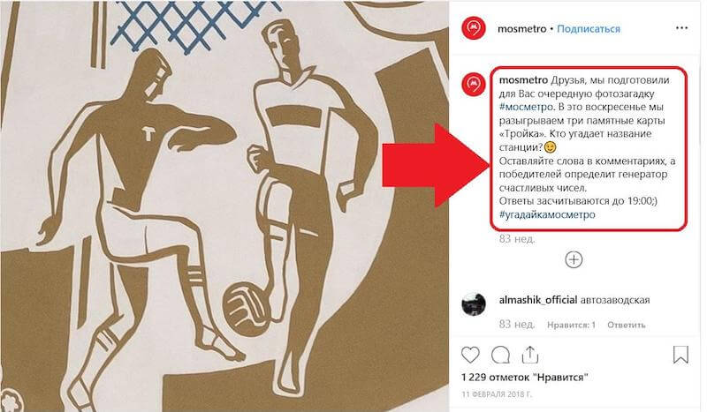This screenshot has height=412, width=707.
Task: Like the post with heart icon
Action: (x=470, y=356)
